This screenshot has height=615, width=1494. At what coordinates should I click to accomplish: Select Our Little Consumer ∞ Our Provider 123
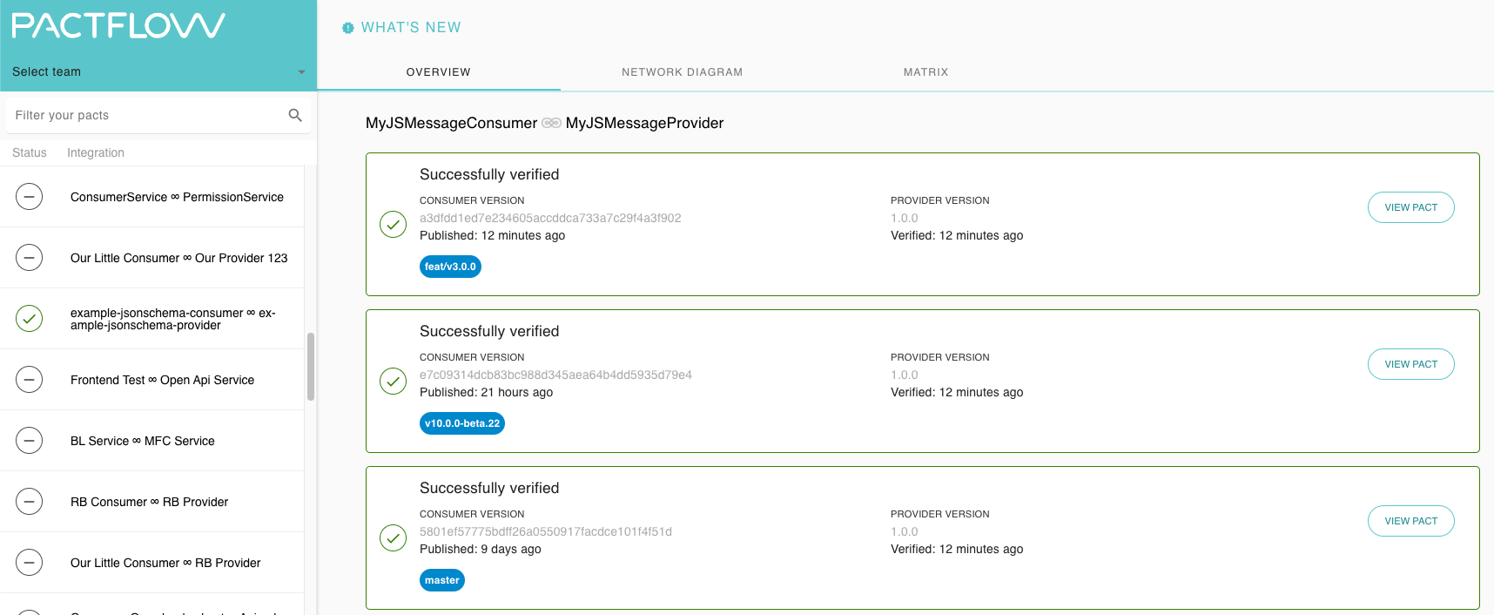pyautogui.click(x=152, y=258)
